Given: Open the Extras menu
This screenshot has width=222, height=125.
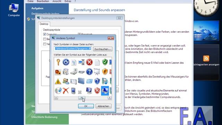Looking at the screenshot, I should 68,1.
